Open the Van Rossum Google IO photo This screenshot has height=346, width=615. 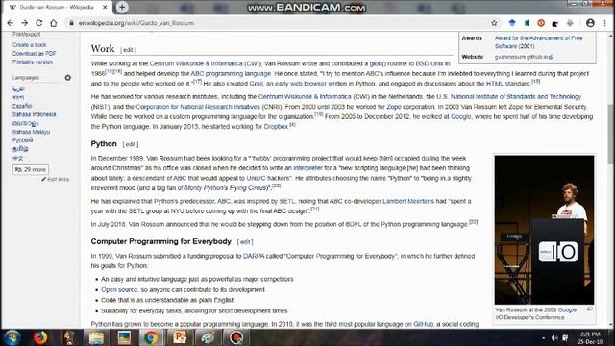coord(544,230)
